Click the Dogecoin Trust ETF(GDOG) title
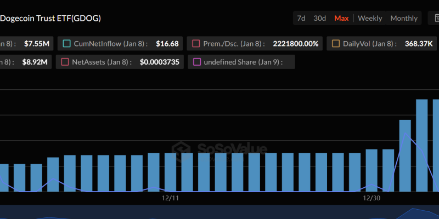 tap(51, 18)
